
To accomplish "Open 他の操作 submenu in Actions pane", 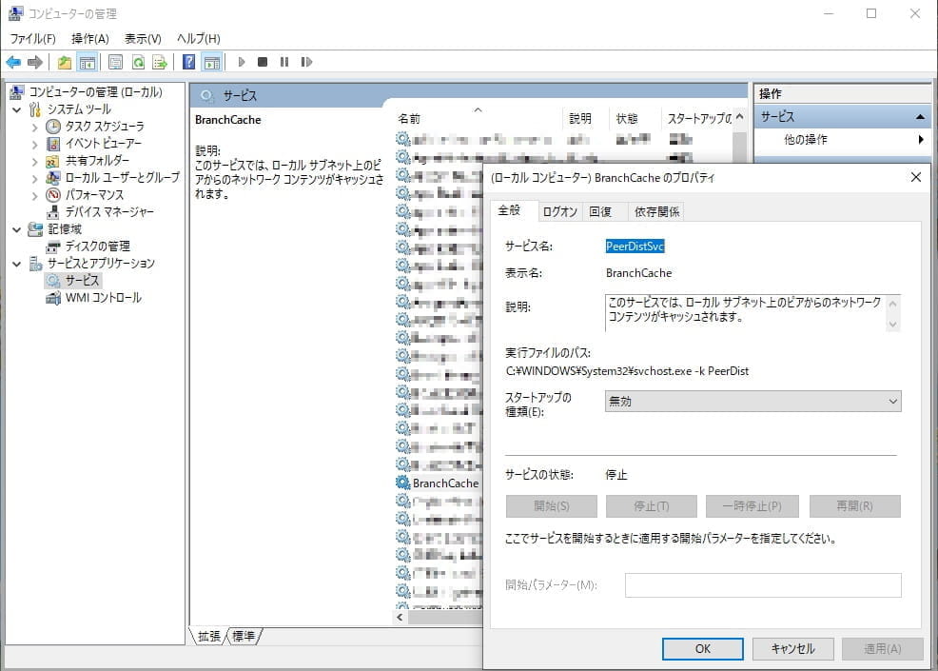I will 842,140.
